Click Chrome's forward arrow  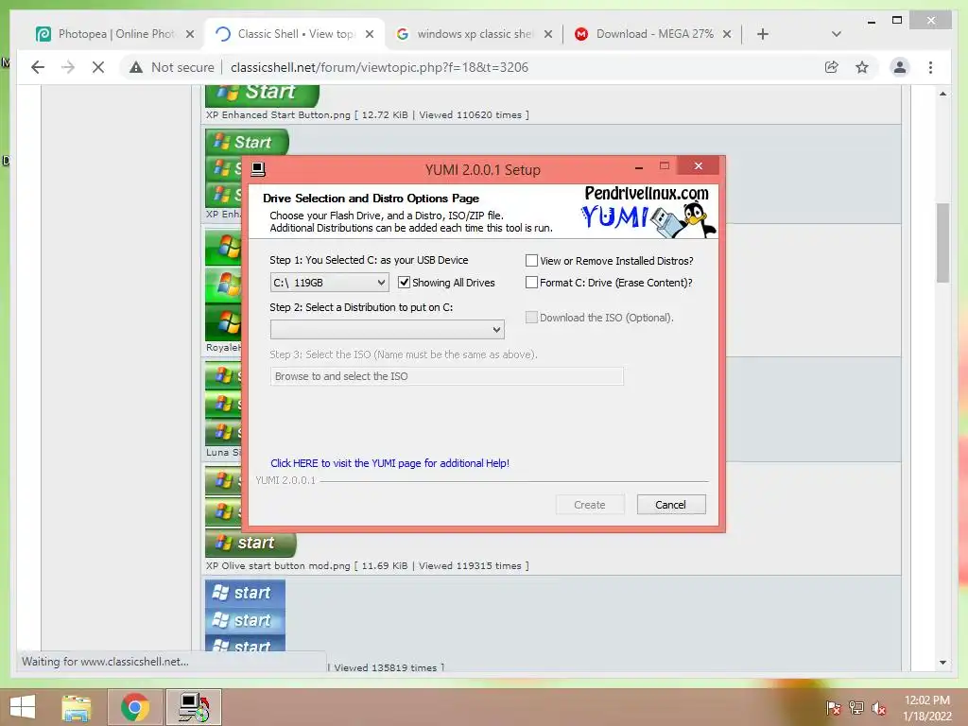click(68, 67)
